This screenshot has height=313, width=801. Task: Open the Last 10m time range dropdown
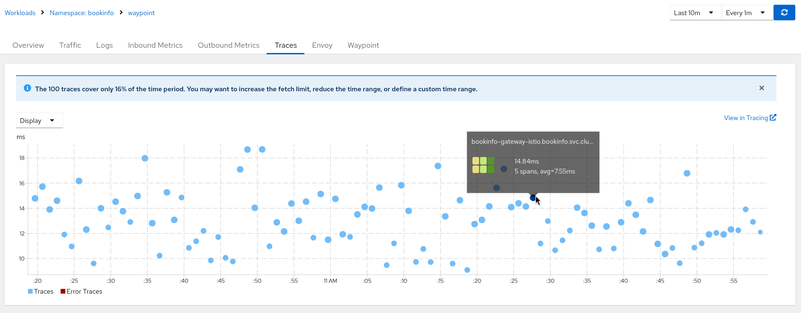694,13
